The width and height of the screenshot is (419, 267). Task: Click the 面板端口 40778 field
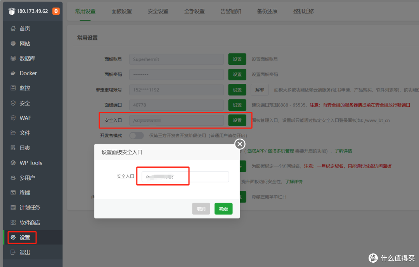(x=177, y=105)
